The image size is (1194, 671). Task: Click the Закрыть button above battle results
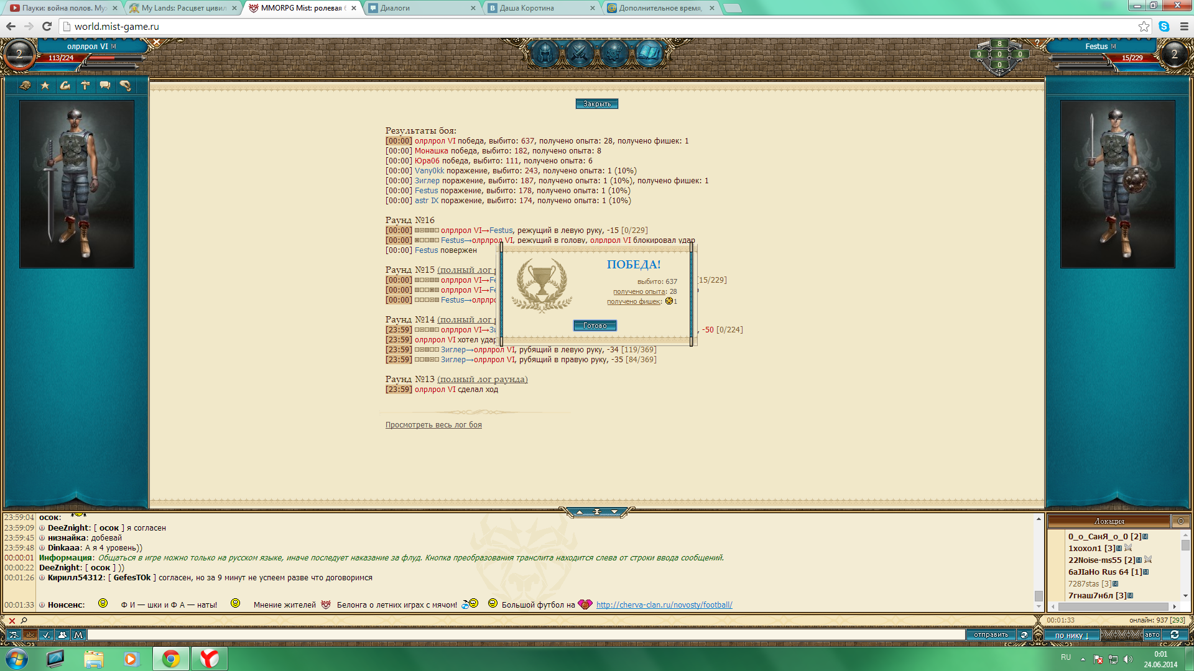coord(597,104)
